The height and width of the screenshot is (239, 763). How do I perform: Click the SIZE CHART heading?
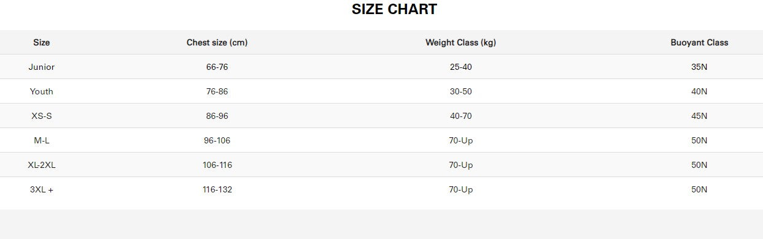(394, 9)
